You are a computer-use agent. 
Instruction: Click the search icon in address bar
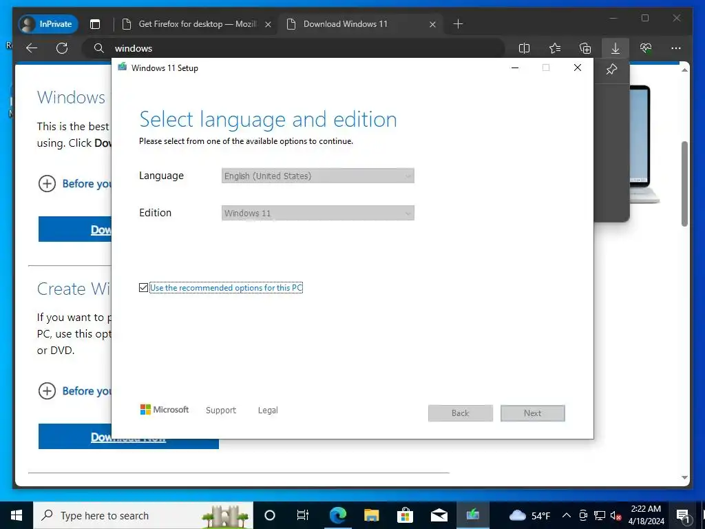99,48
